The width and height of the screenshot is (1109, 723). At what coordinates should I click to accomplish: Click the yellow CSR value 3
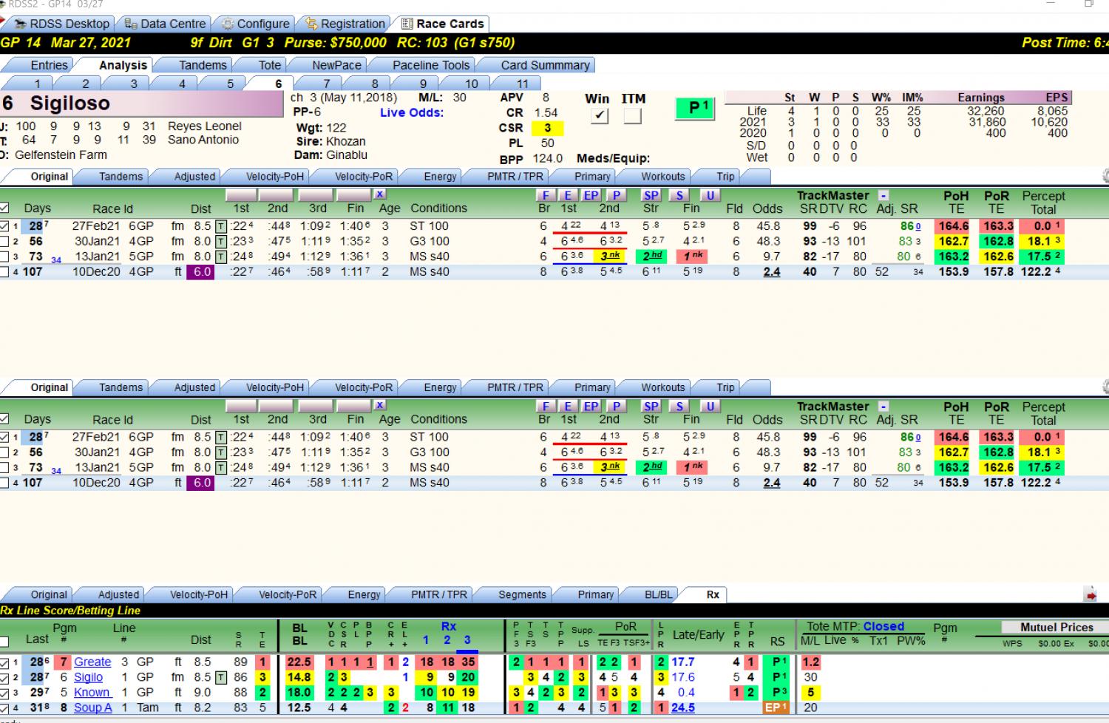point(547,128)
